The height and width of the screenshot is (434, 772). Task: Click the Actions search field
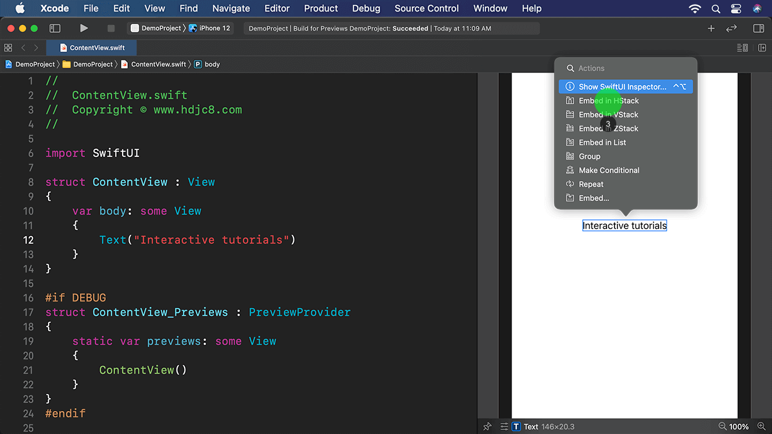[626, 68]
